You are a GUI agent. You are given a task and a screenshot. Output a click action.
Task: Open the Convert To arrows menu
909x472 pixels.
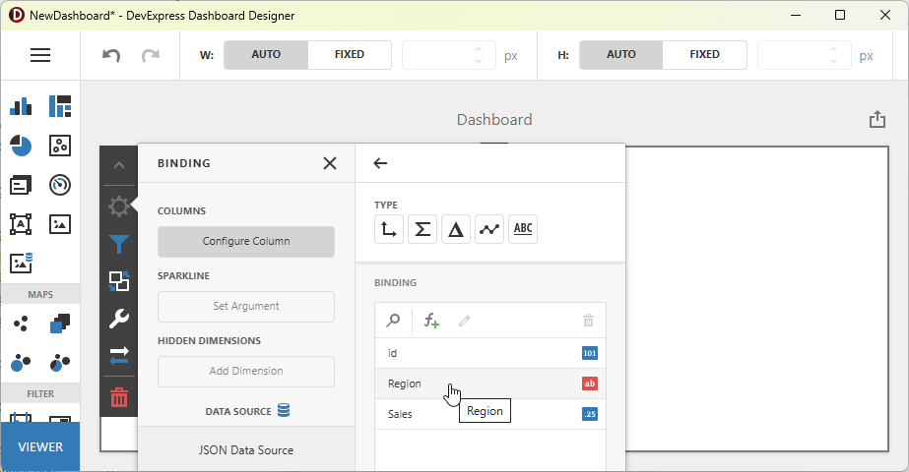tap(119, 356)
